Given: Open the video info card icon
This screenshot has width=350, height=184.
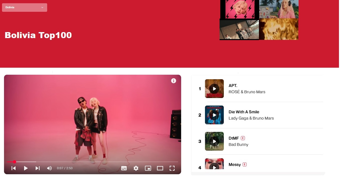Looking at the screenshot, I should pos(174,81).
